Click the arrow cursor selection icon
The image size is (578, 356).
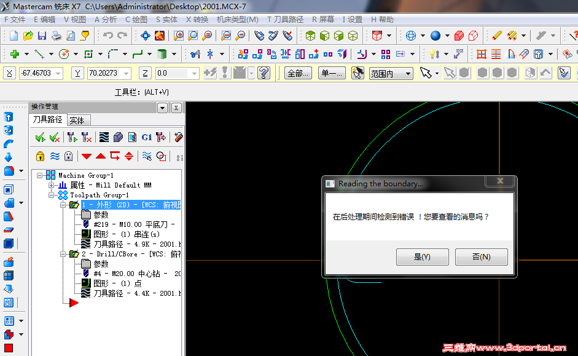[426, 73]
